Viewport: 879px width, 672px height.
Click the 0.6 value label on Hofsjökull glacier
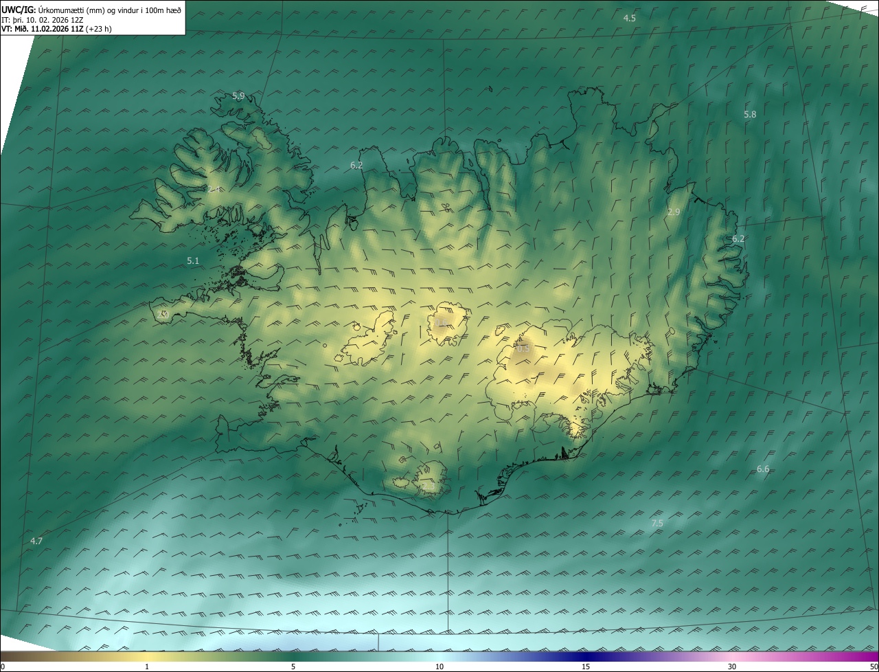tap(441, 323)
